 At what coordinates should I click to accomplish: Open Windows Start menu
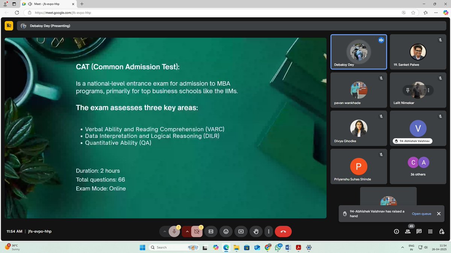(x=142, y=247)
